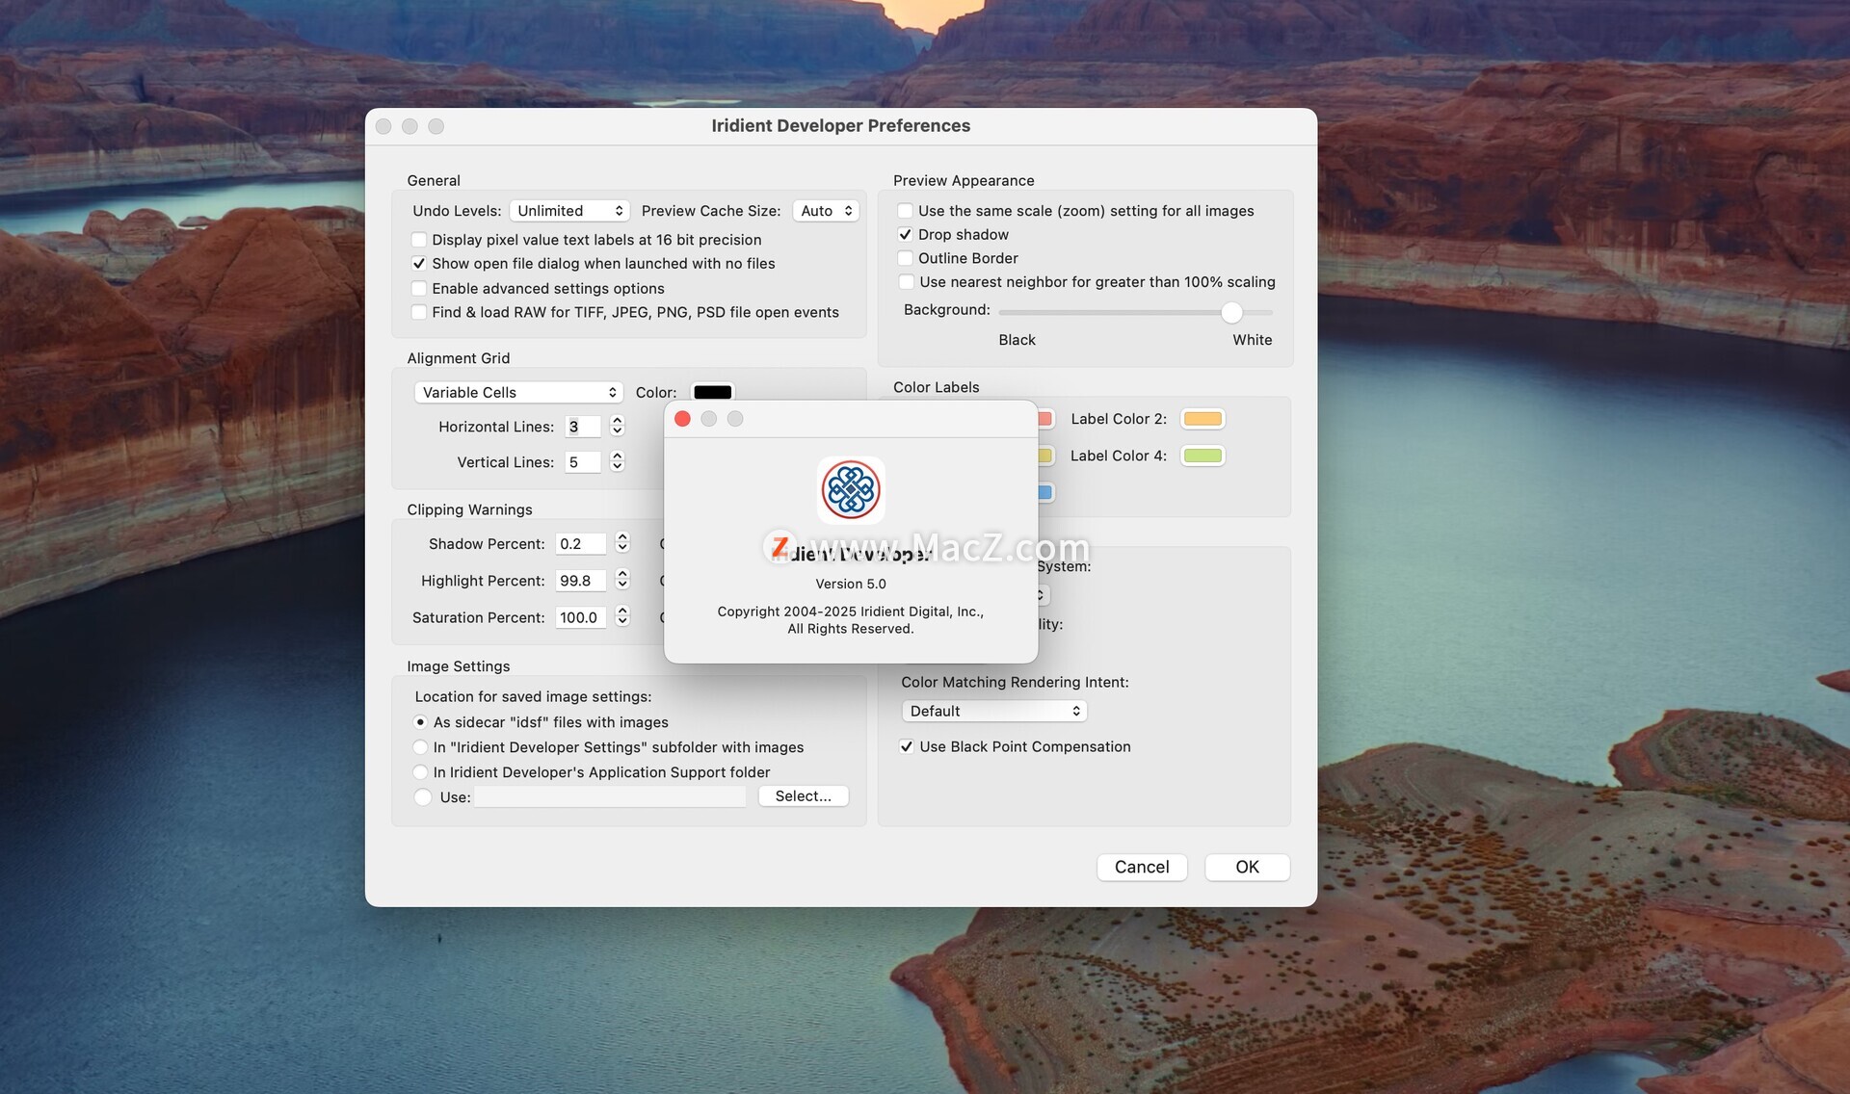Screen dimensions: 1850x1094
Task: Open the Undo Levels dropdown
Action: [568, 211]
